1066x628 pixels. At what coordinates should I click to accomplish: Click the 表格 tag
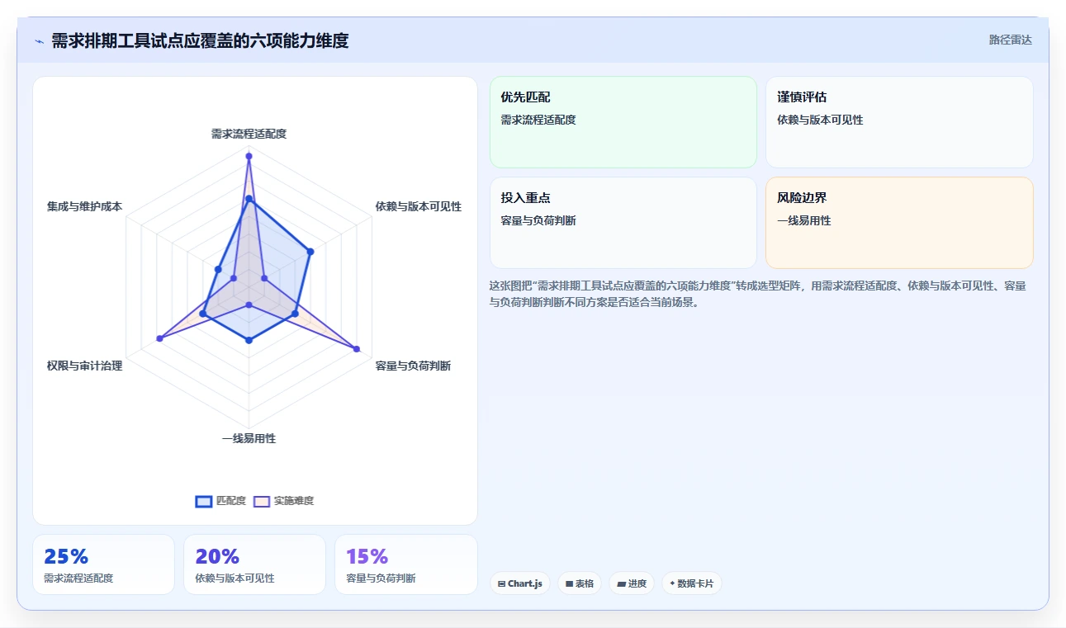click(580, 583)
